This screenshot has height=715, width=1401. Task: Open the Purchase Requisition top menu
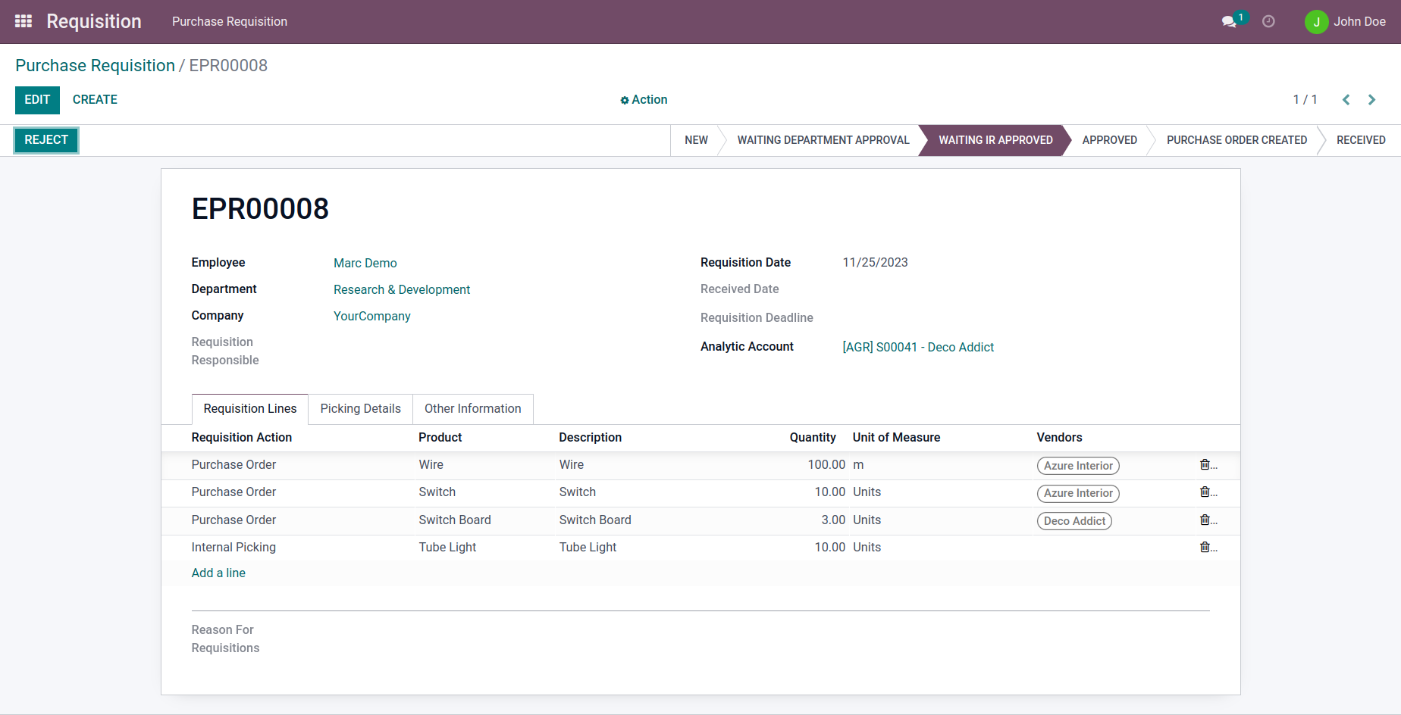tap(230, 22)
